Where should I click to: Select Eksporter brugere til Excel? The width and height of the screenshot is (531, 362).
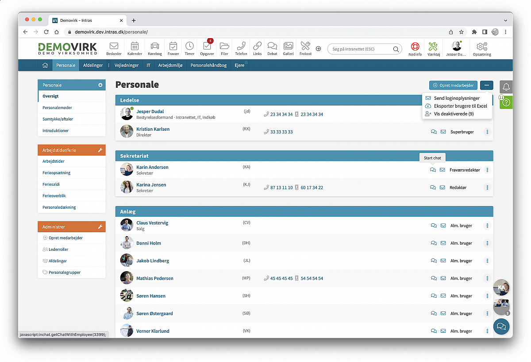coord(460,106)
